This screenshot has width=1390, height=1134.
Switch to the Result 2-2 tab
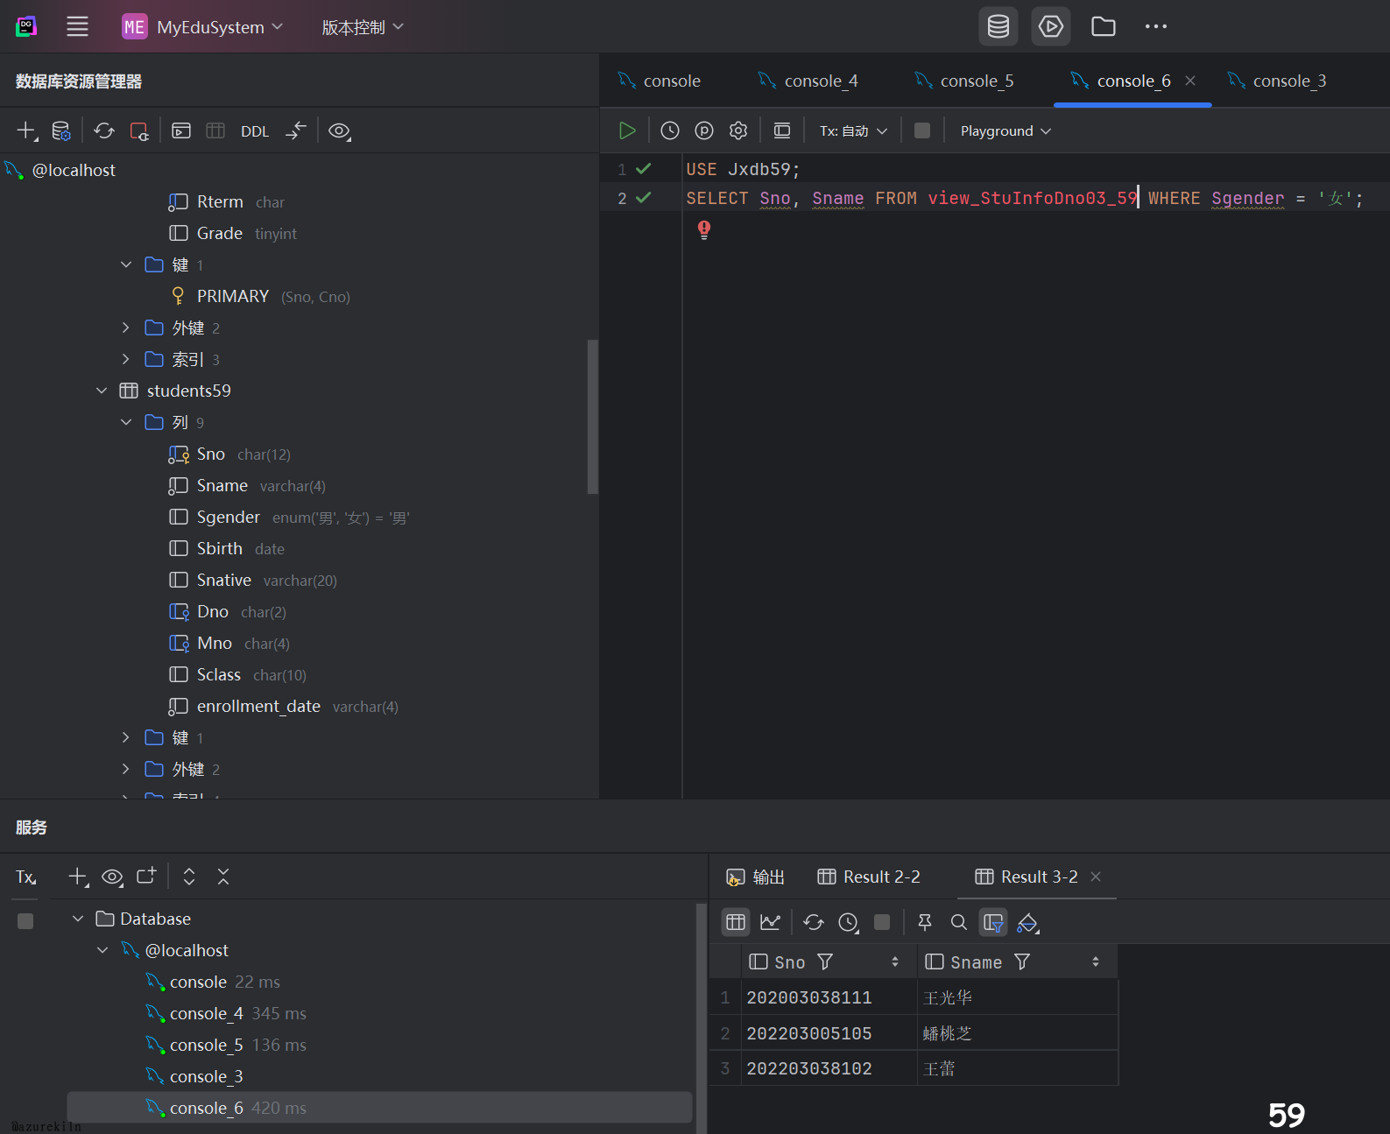coord(869,877)
